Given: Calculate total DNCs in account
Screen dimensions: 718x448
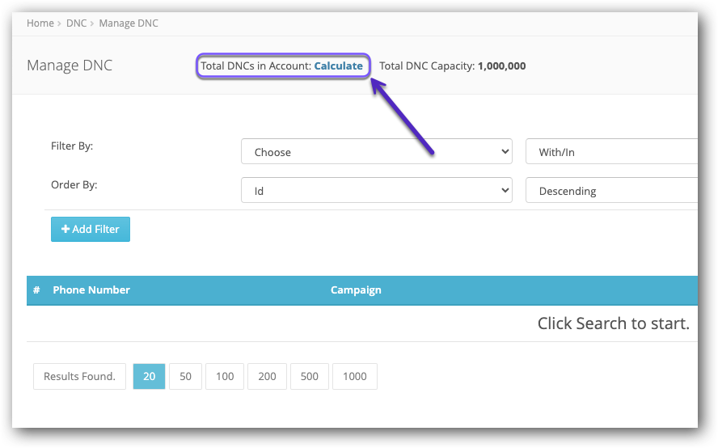Looking at the screenshot, I should (338, 66).
